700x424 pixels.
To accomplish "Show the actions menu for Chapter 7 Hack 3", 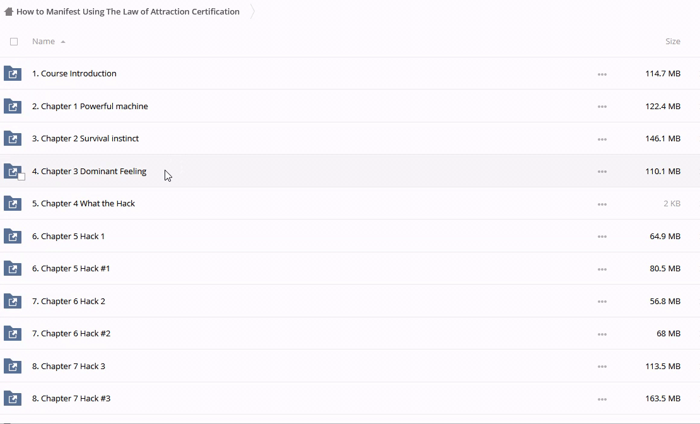I will coord(602,367).
